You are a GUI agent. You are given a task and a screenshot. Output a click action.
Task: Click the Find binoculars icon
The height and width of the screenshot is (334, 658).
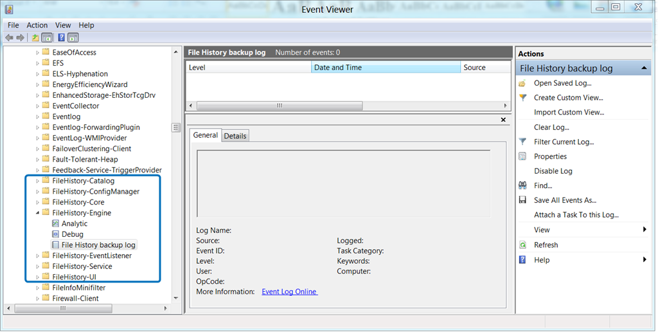click(522, 185)
